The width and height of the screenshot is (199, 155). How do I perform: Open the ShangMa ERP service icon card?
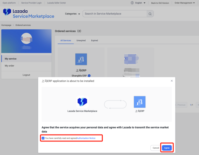point(81,59)
